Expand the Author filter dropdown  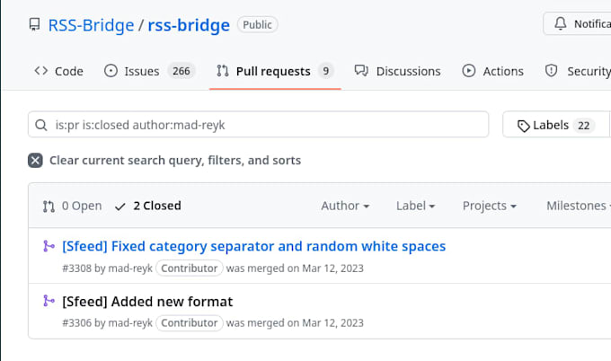[345, 206]
